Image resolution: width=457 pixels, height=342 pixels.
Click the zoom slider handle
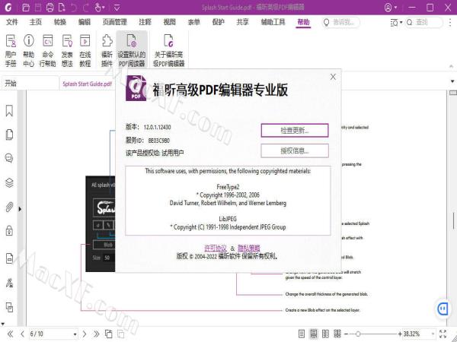click(x=358, y=334)
